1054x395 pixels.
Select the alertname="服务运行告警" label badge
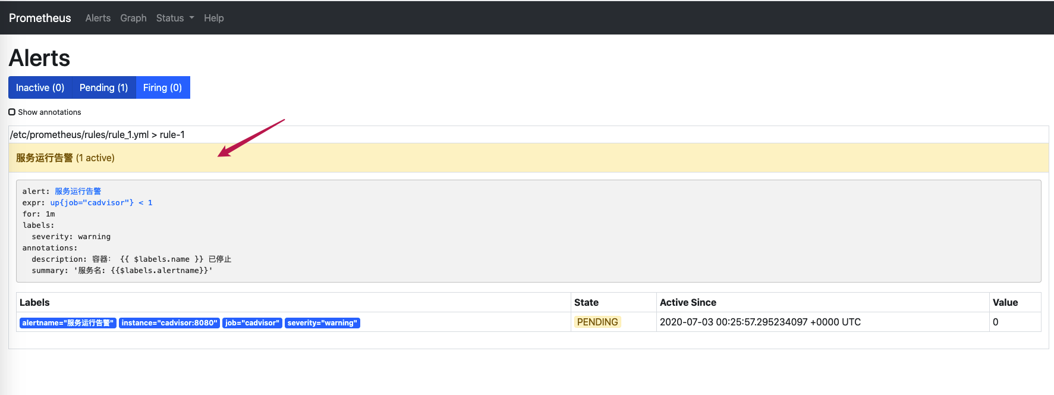point(68,323)
